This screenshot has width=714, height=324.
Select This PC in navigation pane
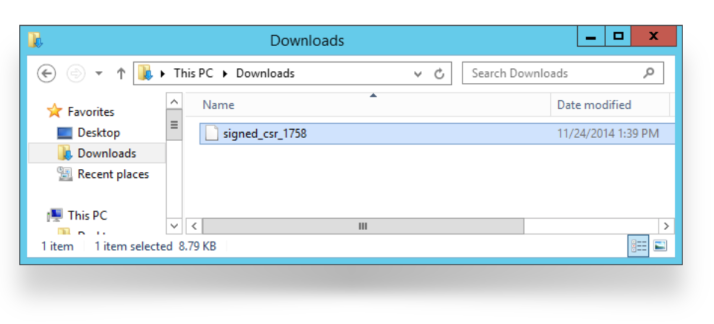coord(87,215)
